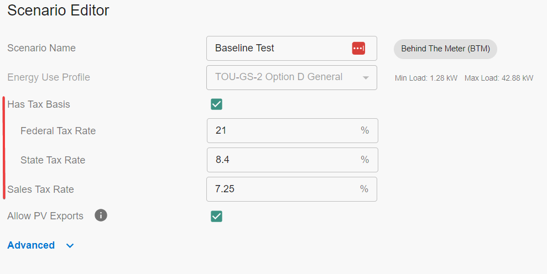Screen dimensions: 547x274
Task: Click the info icon beside Allow PV Exports
Action: click(101, 215)
